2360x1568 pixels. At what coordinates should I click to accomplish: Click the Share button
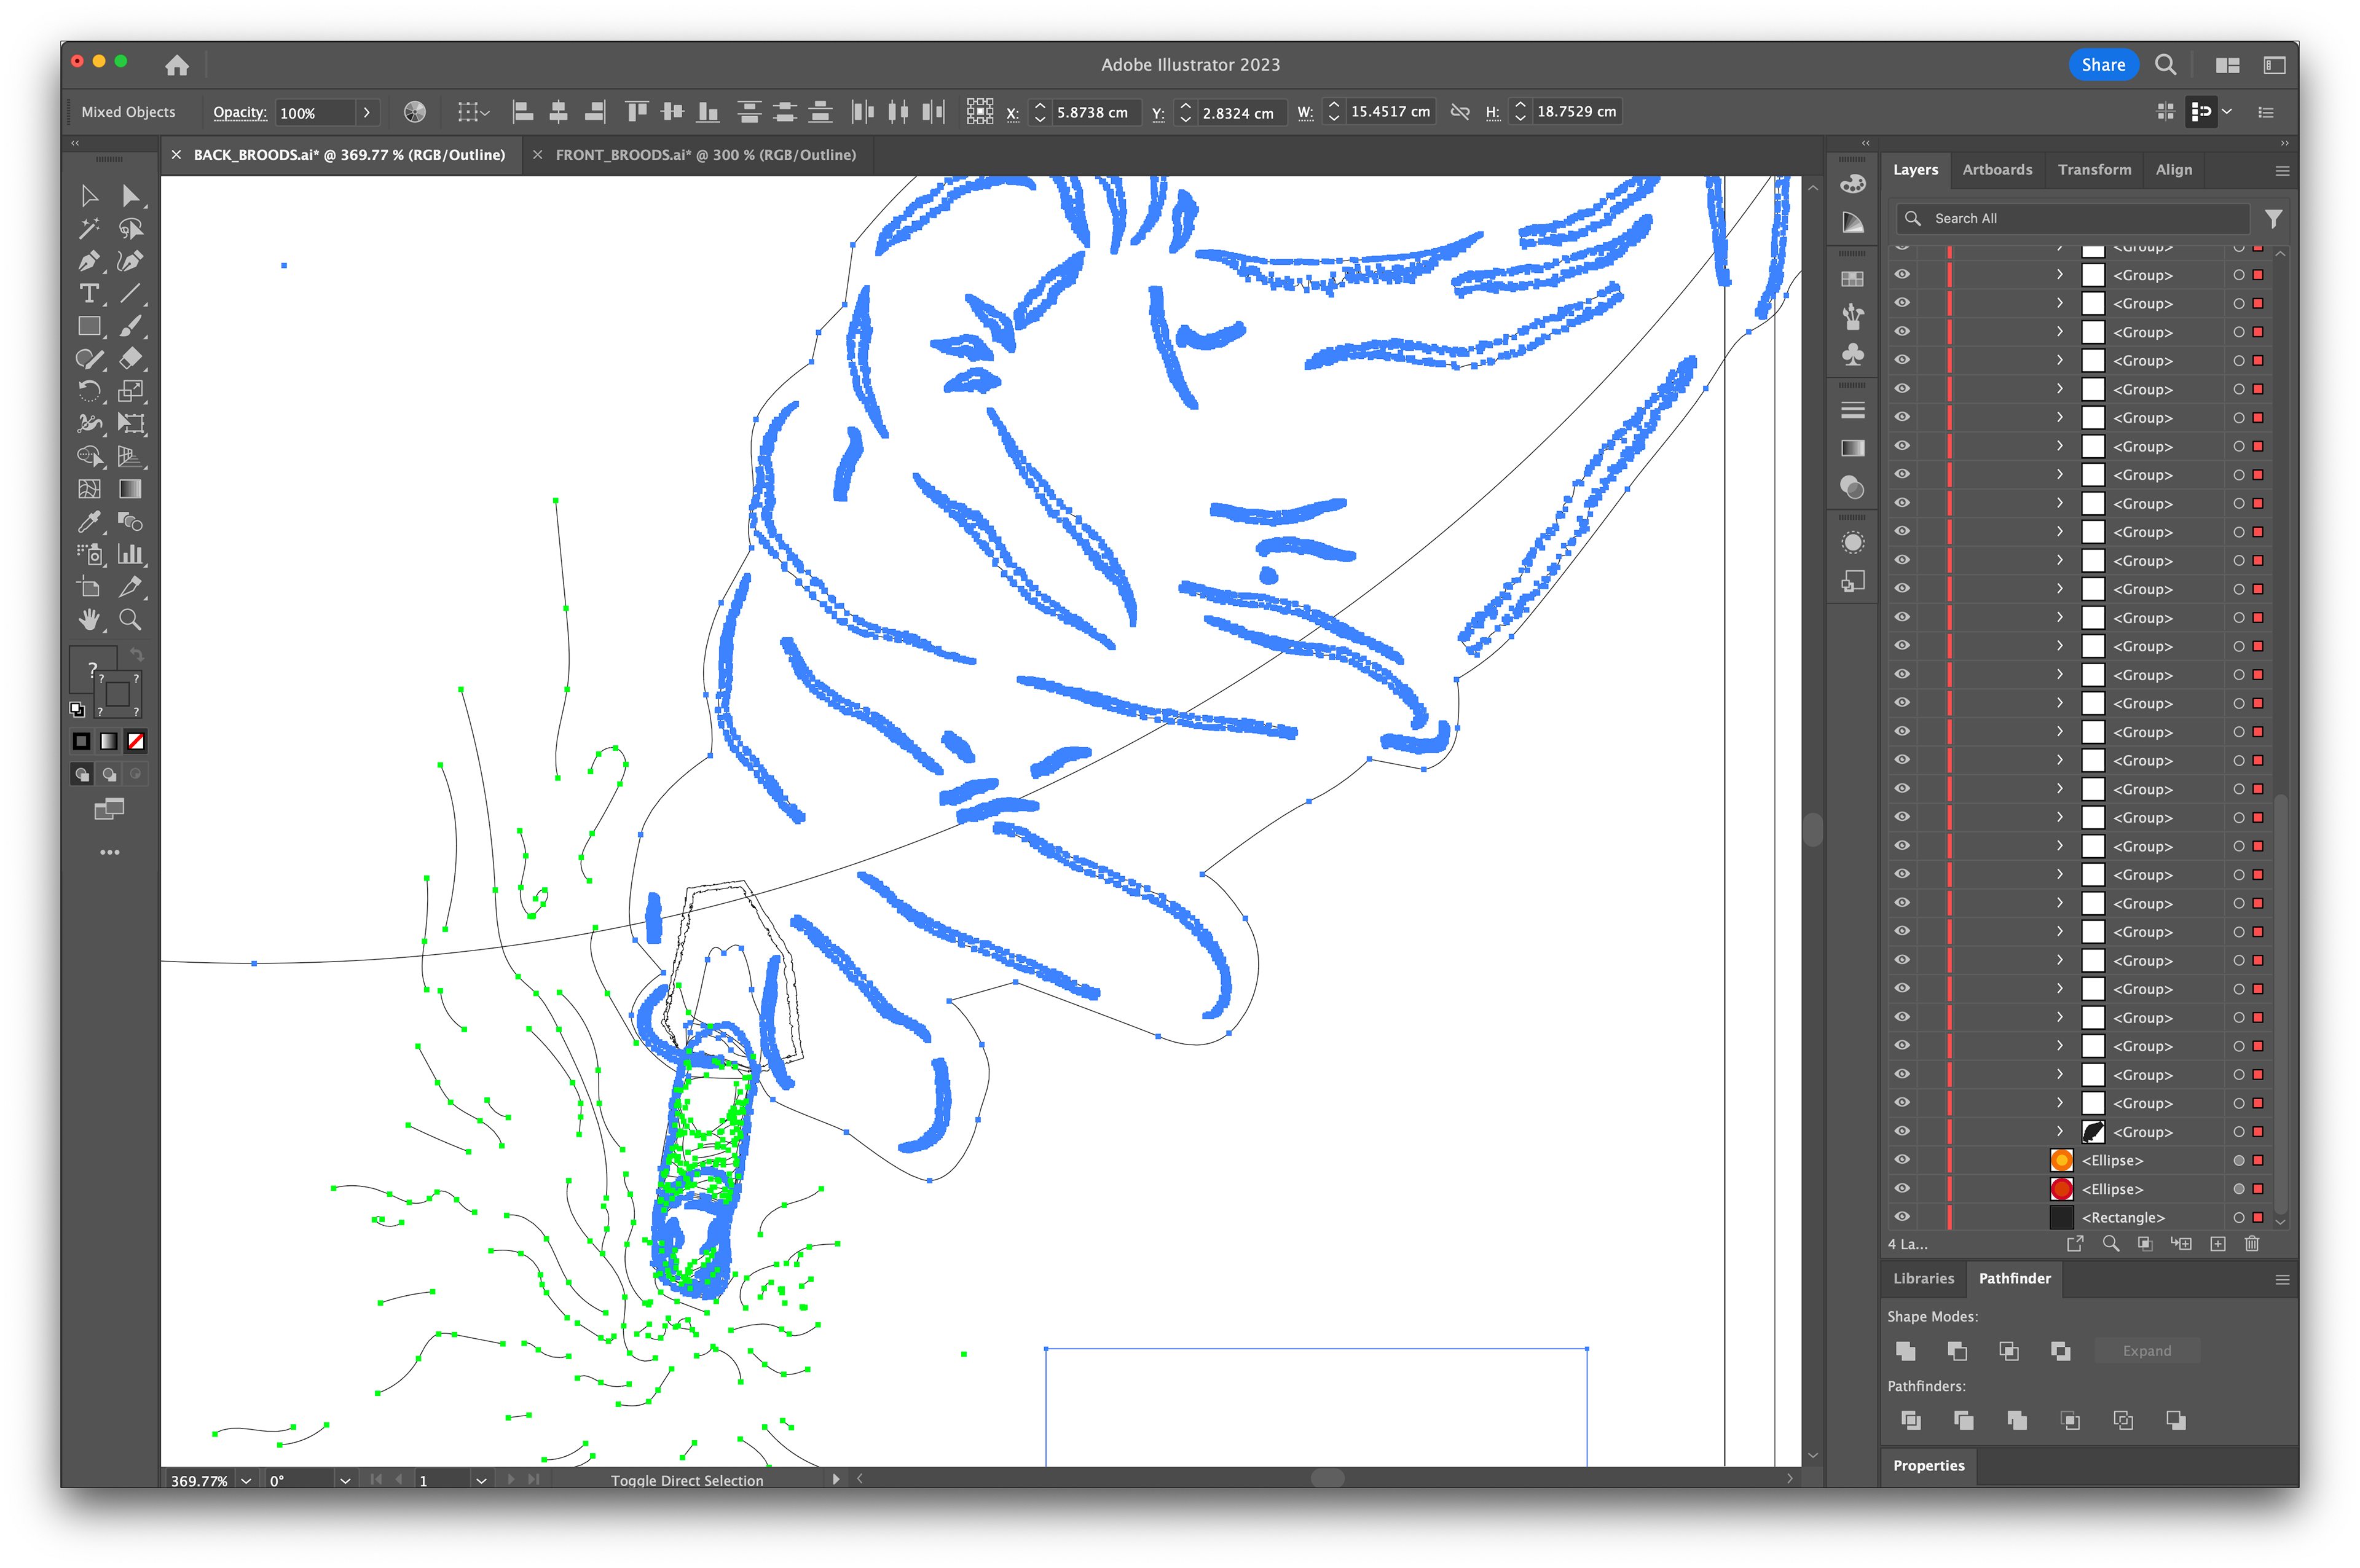point(2103,65)
